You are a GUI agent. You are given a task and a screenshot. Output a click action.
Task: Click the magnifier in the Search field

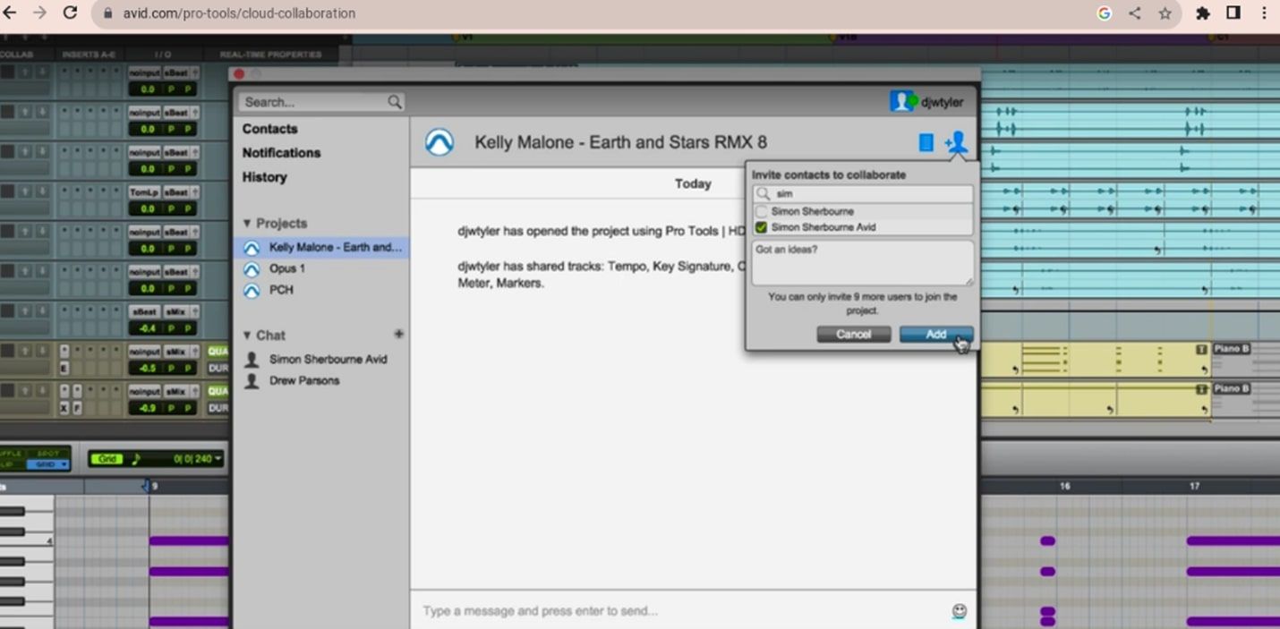(395, 101)
